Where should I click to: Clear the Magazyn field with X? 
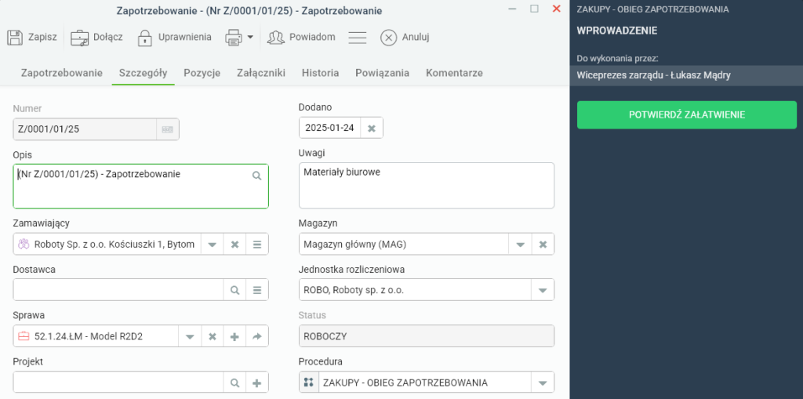click(x=543, y=245)
